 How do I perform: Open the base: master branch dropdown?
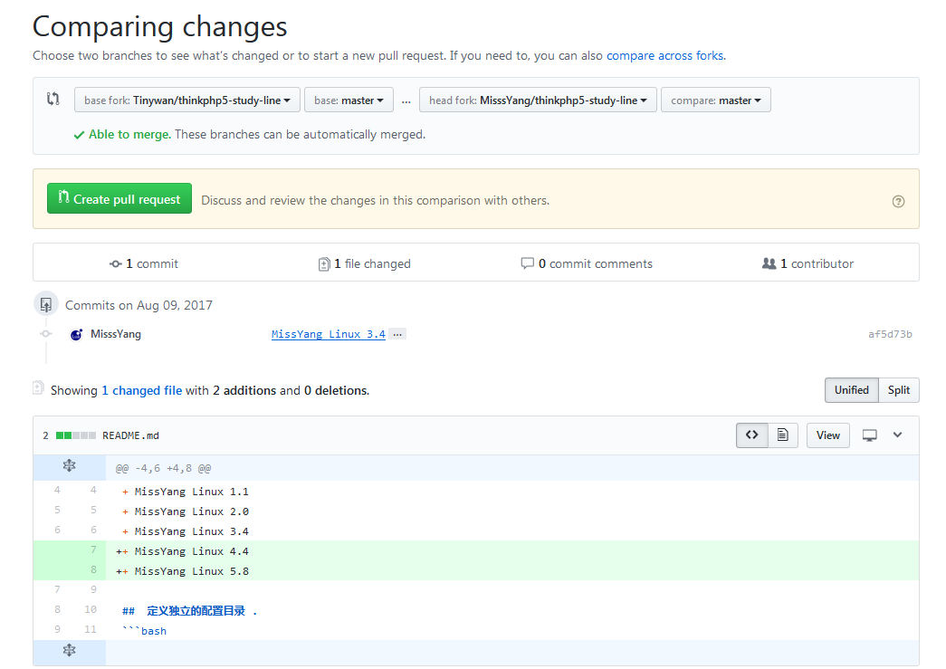coord(349,100)
